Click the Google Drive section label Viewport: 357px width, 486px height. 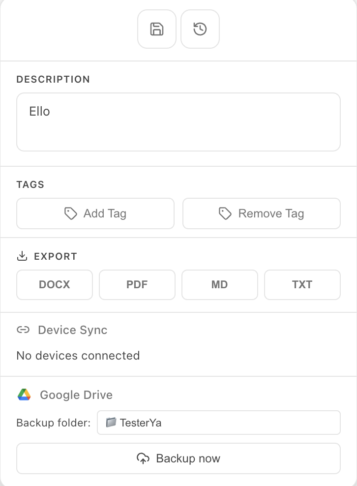76,395
